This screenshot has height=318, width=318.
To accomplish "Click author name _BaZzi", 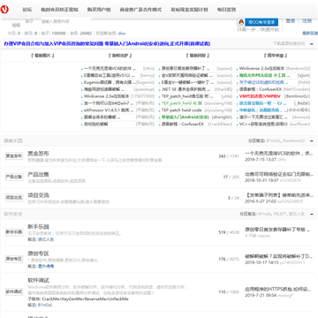I will (302, 103).
